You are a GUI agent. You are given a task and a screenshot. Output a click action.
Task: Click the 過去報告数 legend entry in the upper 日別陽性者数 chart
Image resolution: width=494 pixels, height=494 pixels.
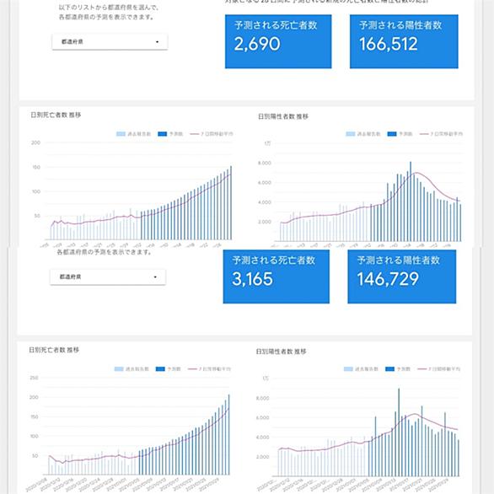tap(363, 134)
